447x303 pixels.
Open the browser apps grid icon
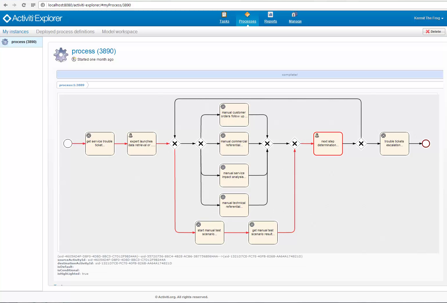tap(33, 5)
